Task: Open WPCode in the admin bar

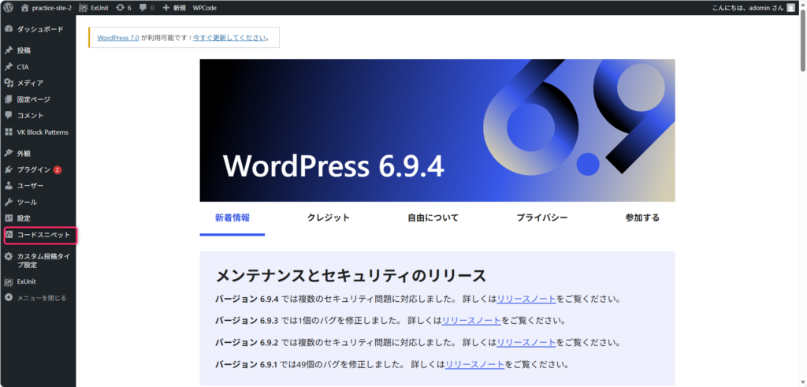Action: (x=206, y=8)
